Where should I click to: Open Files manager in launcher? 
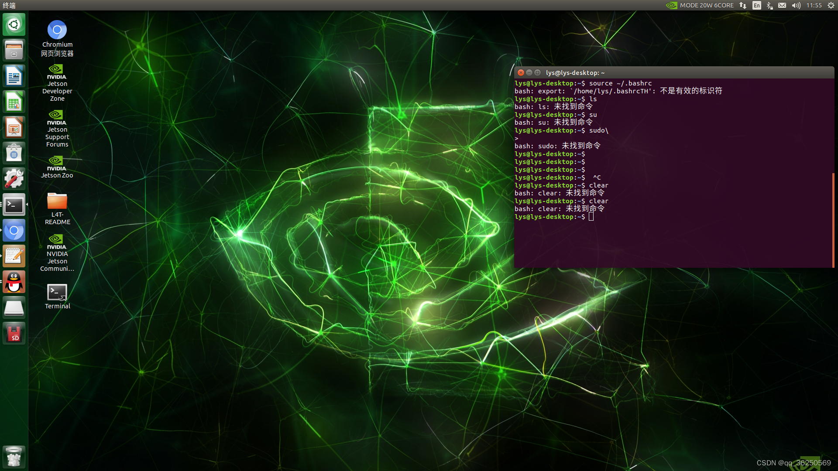(14, 50)
